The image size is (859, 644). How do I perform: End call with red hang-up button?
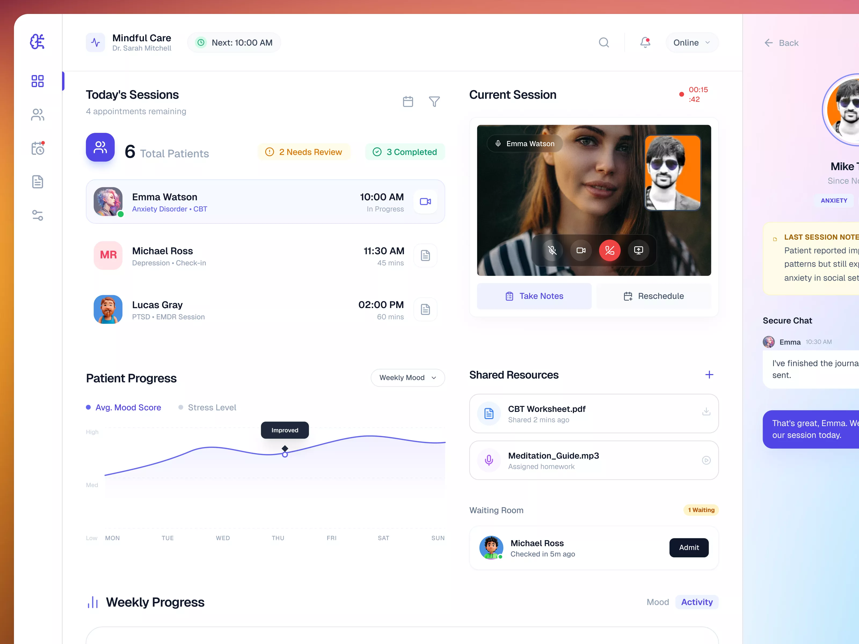pos(610,250)
